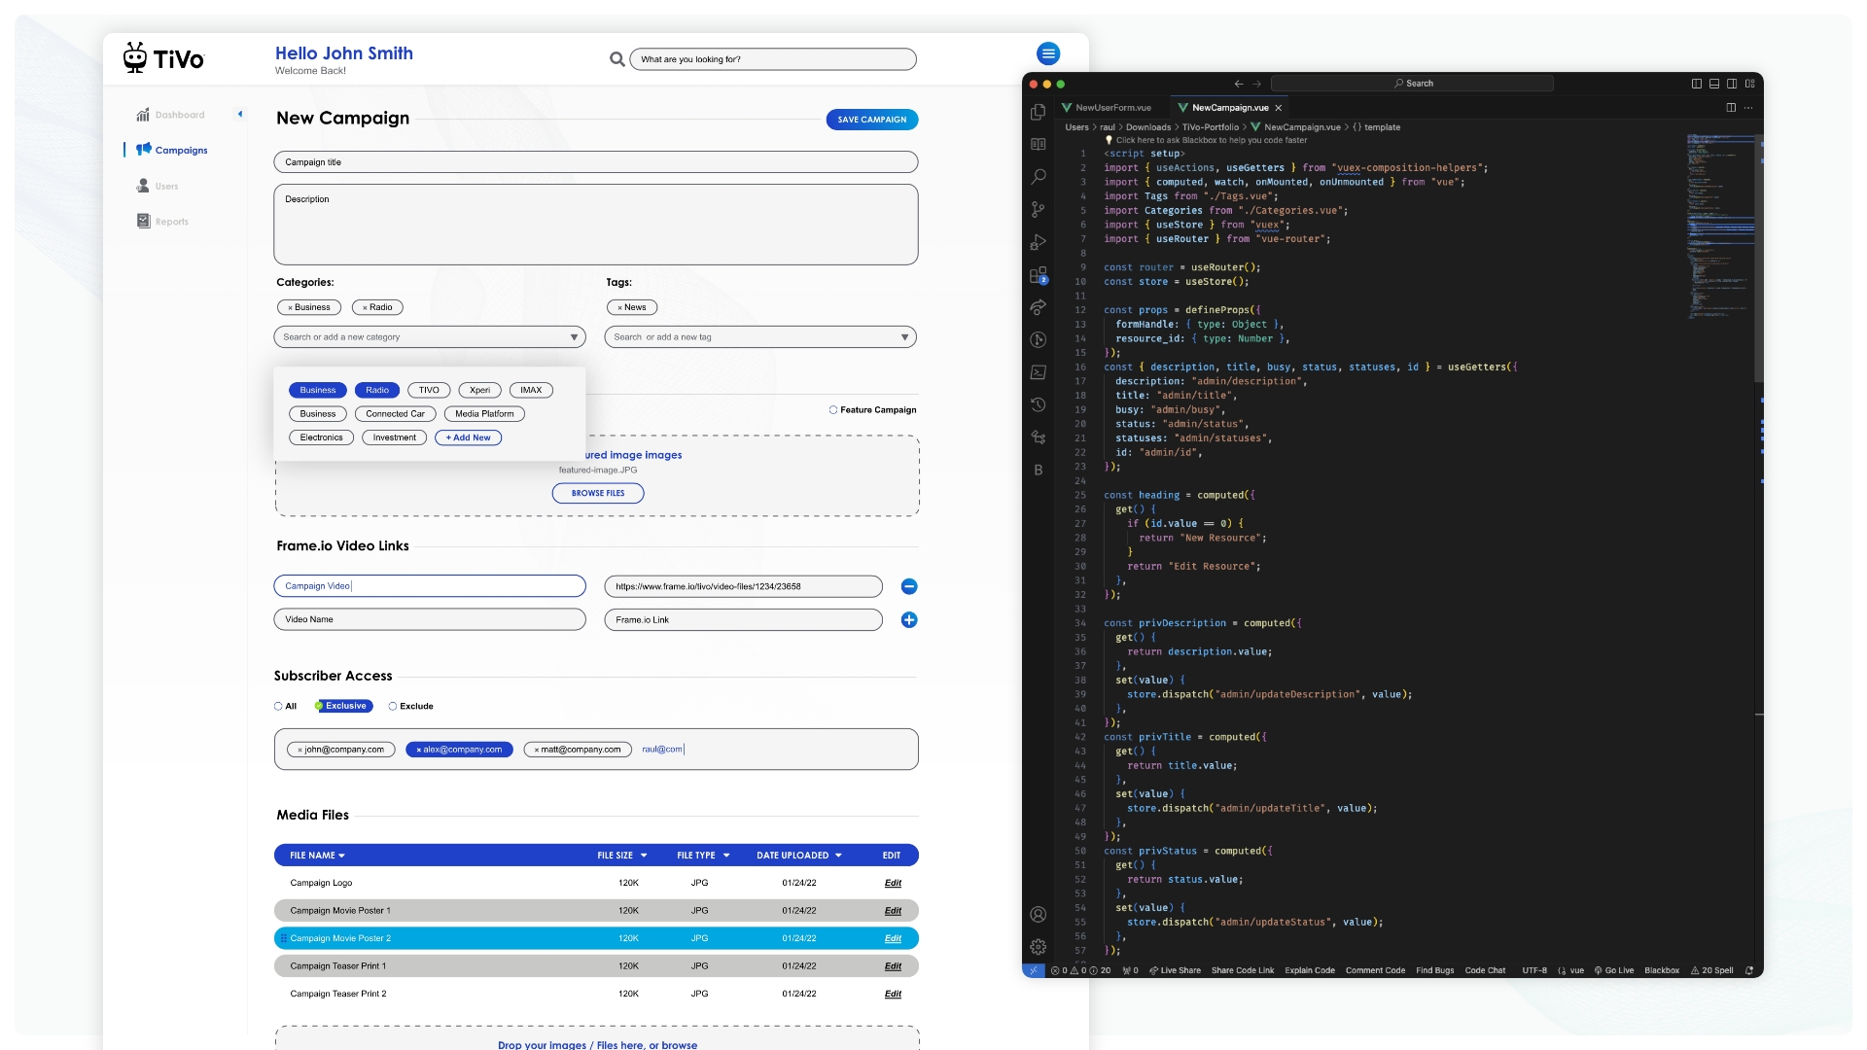Screen dimensions: 1867x1050
Task: Open the Run and Debug view
Action: click(1039, 242)
